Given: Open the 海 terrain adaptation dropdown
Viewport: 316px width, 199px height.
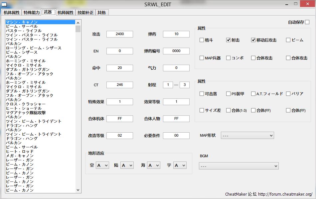Looking at the screenshot, I should [153, 165].
